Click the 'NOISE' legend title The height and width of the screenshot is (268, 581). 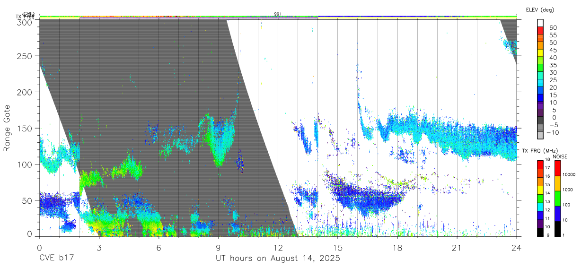pyautogui.click(x=561, y=156)
